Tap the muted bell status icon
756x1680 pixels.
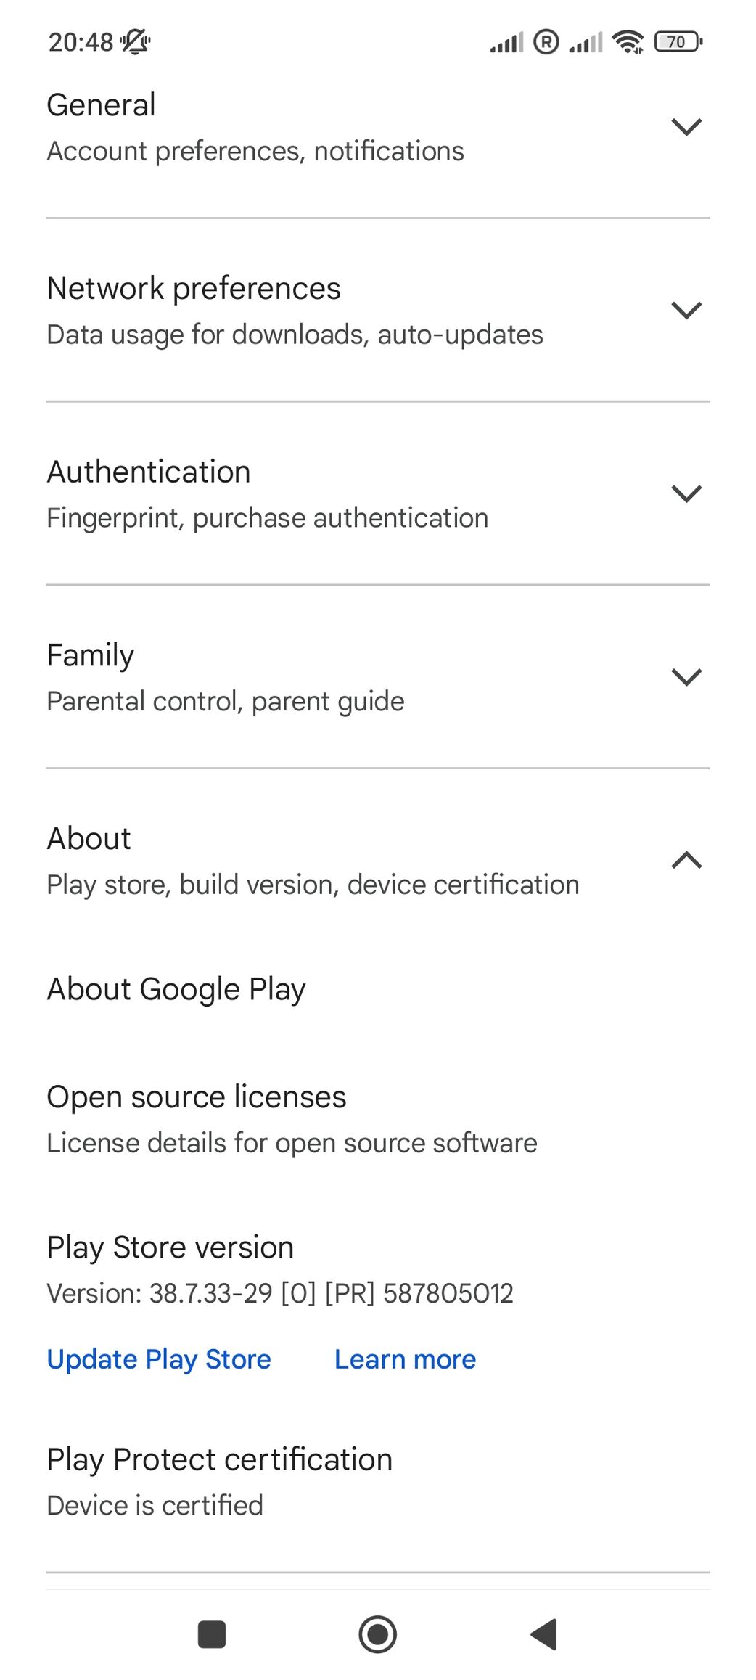(136, 42)
